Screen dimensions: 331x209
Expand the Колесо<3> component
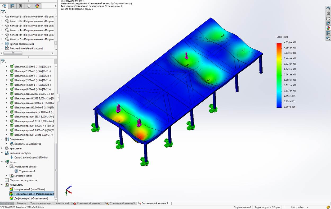[2, 26]
